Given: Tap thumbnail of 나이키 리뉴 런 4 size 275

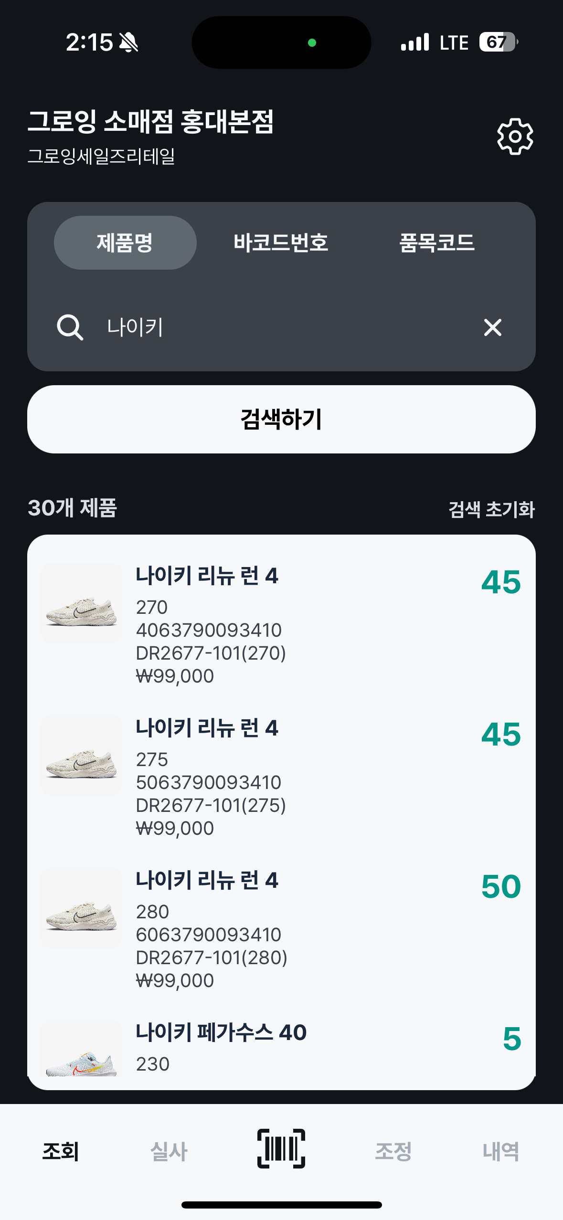Looking at the screenshot, I should (82, 755).
